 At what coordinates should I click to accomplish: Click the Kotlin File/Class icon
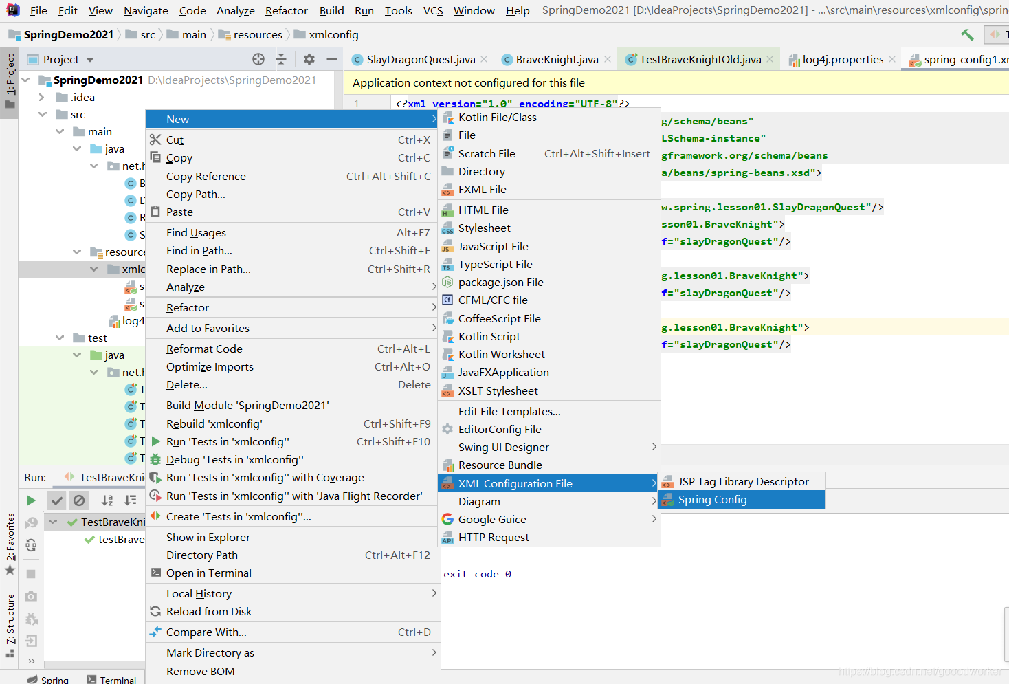pyautogui.click(x=447, y=118)
